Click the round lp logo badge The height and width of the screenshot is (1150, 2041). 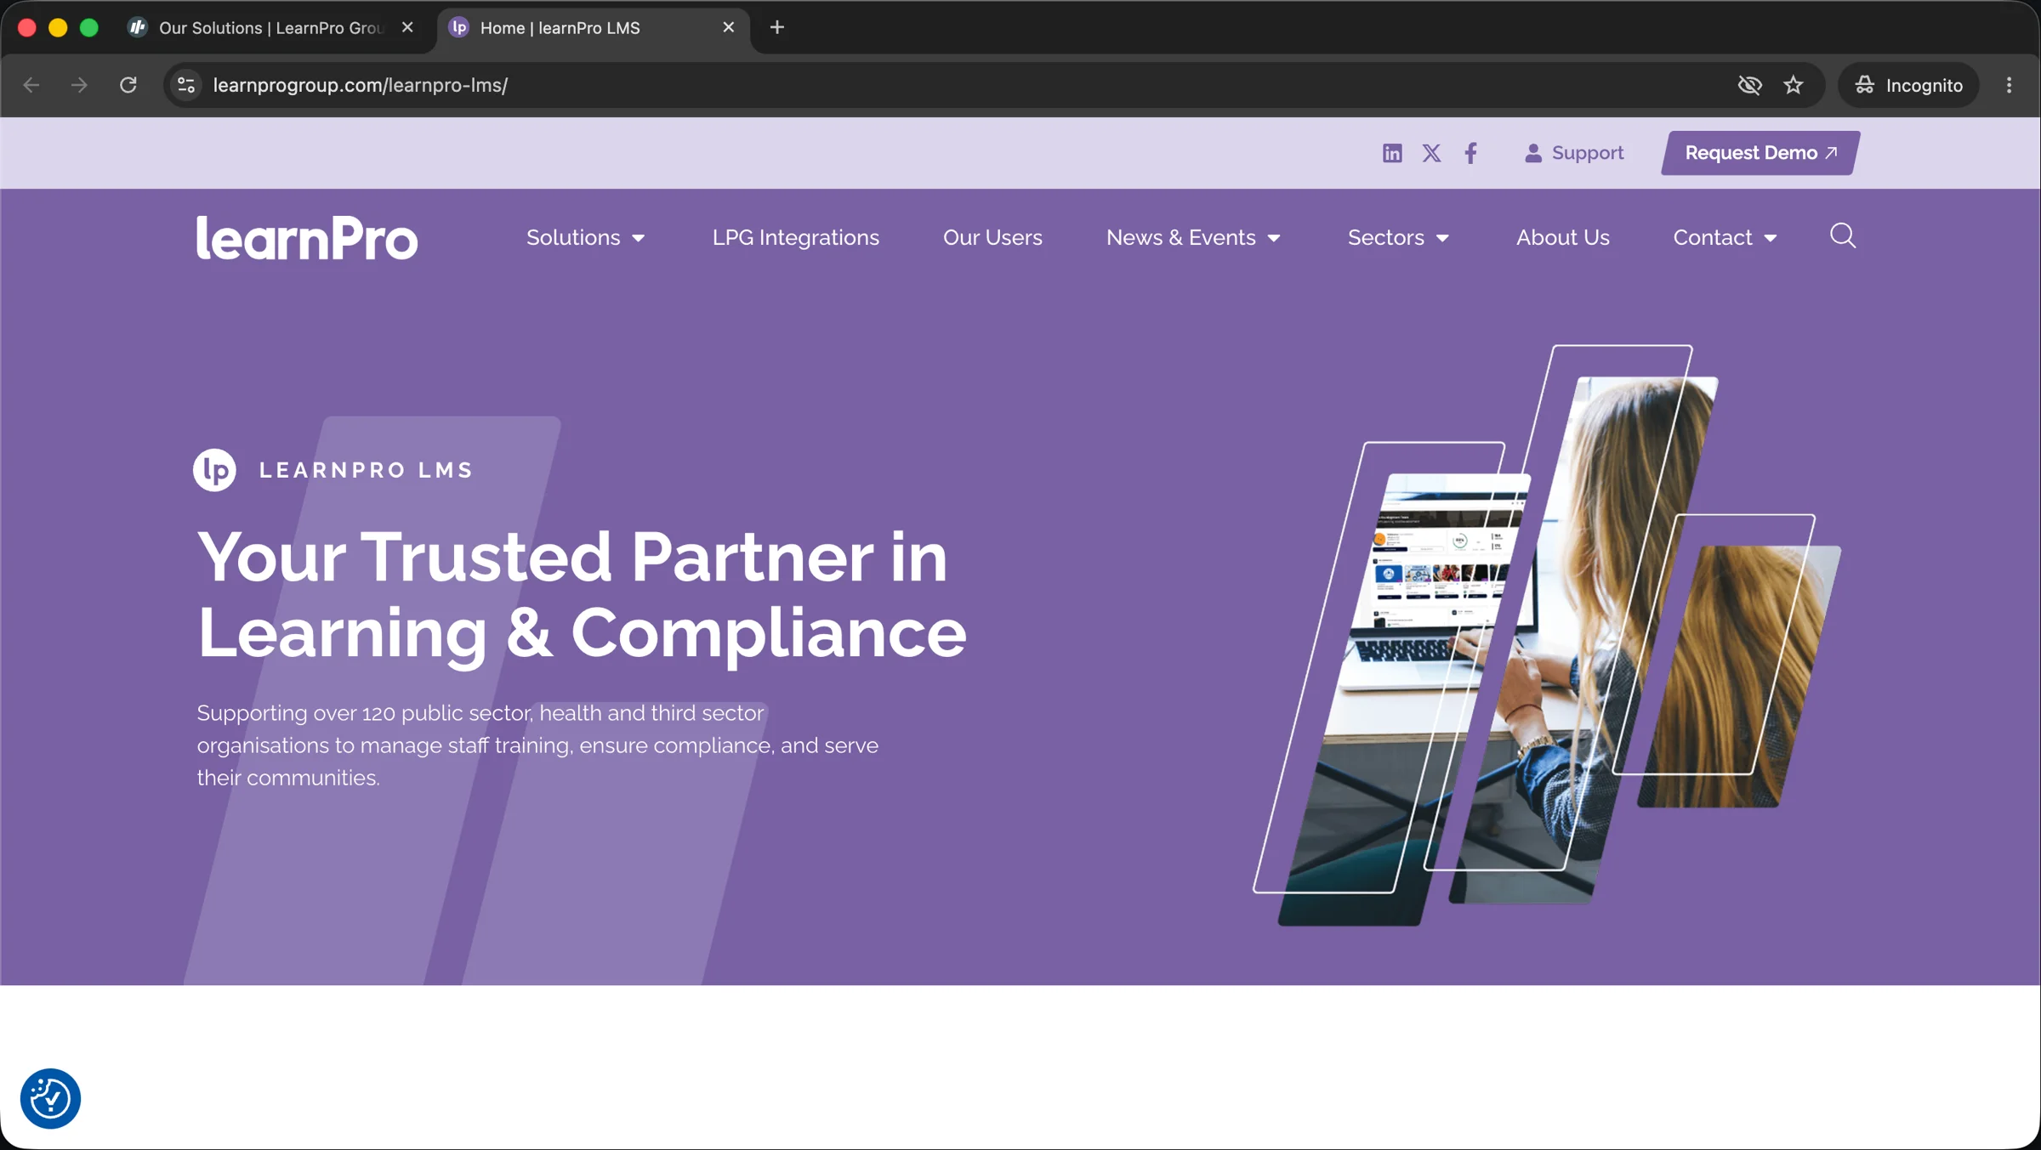(x=214, y=469)
